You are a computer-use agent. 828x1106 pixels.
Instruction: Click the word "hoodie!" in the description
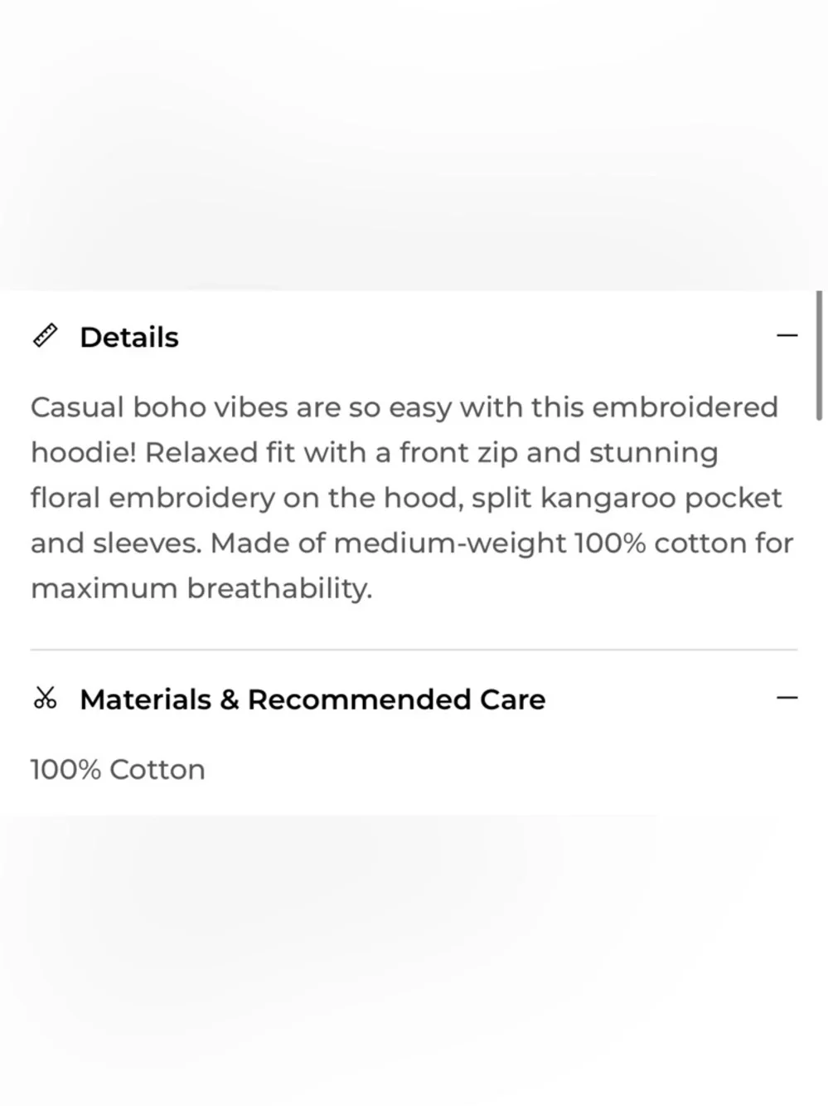click(83, 453)
